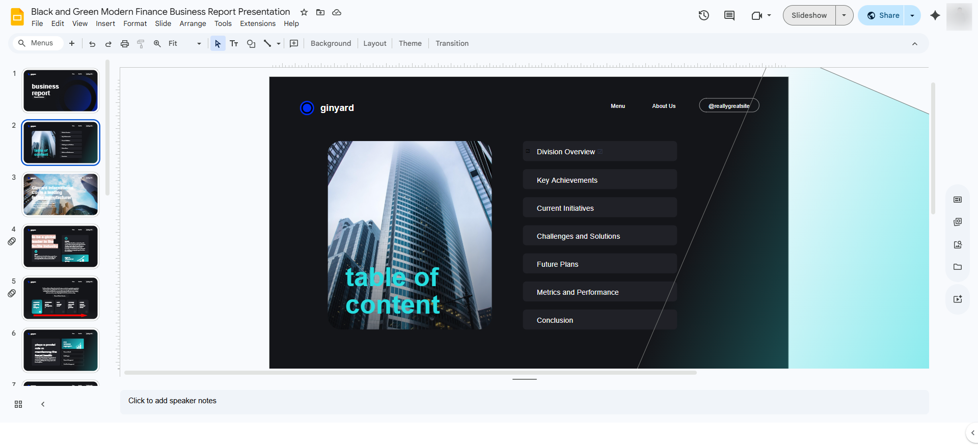
Task: Select slide 3 thumbnail
Action: (61, 194)
